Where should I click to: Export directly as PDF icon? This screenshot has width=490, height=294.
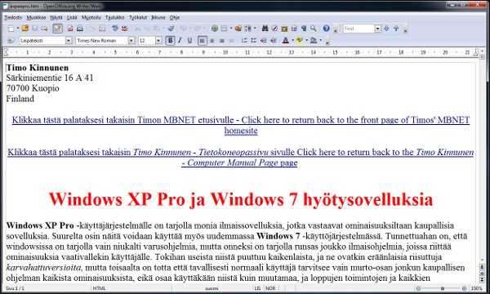[x=70, y=29]
